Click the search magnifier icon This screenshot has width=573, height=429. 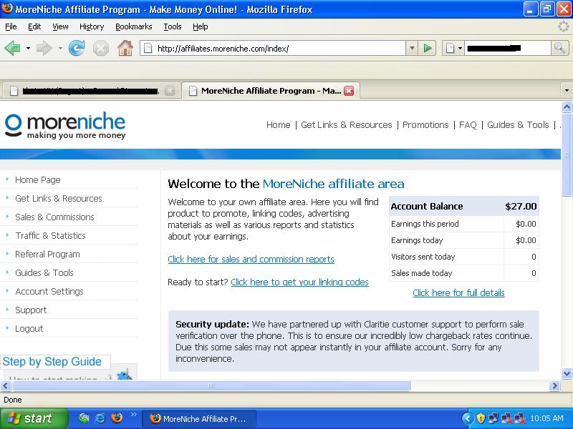coord(559,48)
